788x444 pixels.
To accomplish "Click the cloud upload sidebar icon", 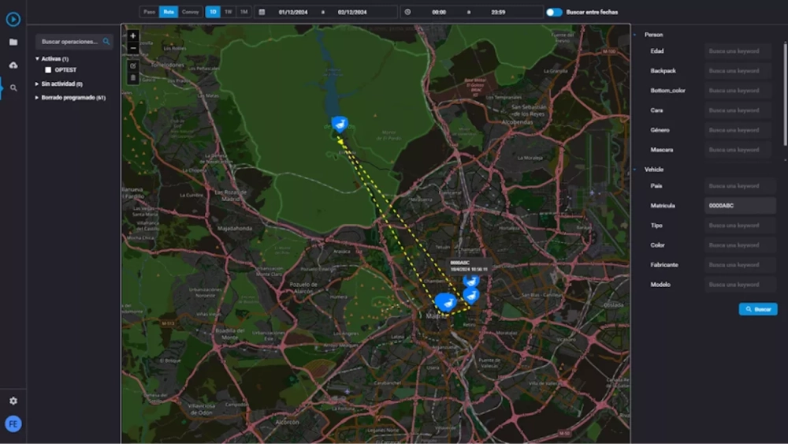I will pos(13,65).
